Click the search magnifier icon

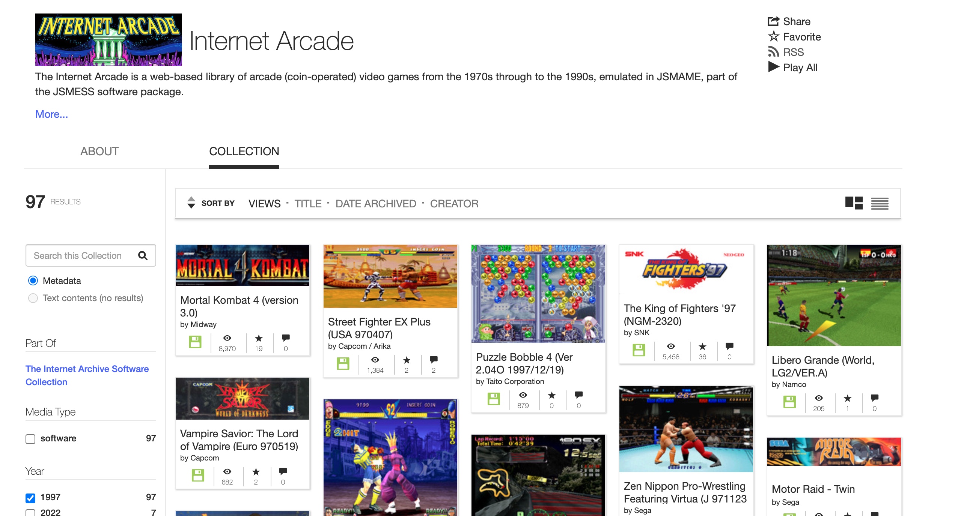143,256
